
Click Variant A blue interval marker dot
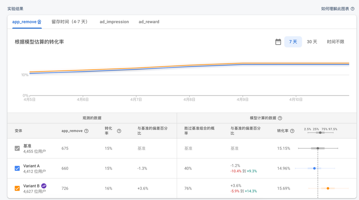[x=314, y=168]
